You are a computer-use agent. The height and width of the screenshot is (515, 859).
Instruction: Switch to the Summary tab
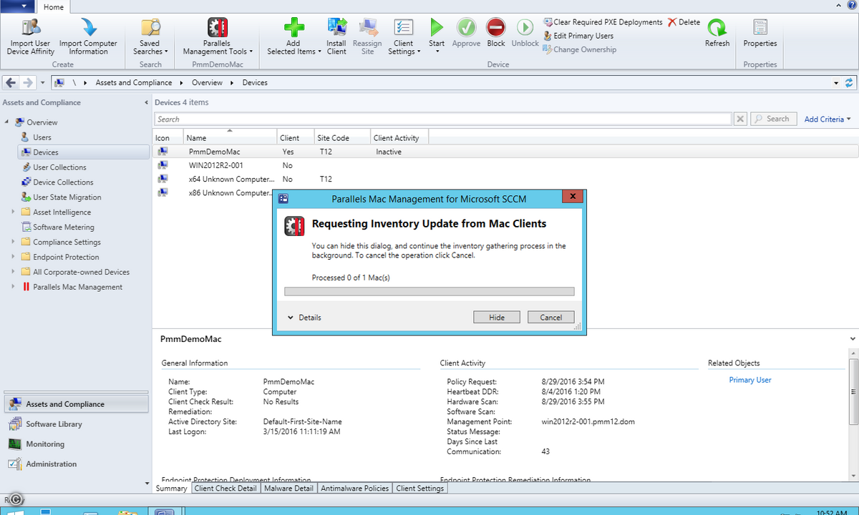172,489
